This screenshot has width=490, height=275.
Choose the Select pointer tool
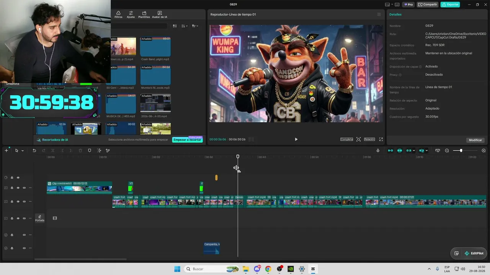pos(16,150)
